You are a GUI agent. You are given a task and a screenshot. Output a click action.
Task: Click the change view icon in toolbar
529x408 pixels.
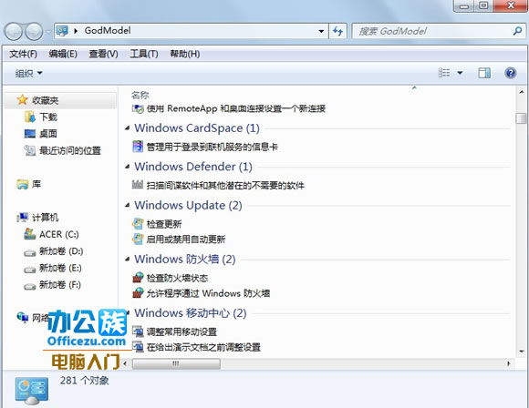pos(444,73)
